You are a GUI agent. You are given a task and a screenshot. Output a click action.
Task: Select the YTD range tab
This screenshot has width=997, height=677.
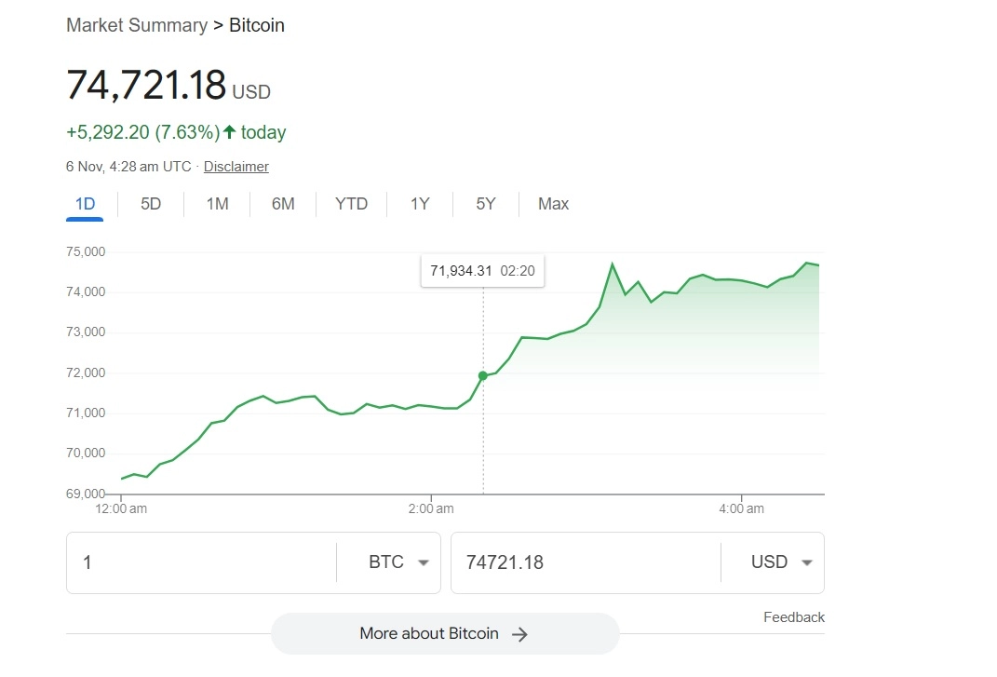(351, 204)
